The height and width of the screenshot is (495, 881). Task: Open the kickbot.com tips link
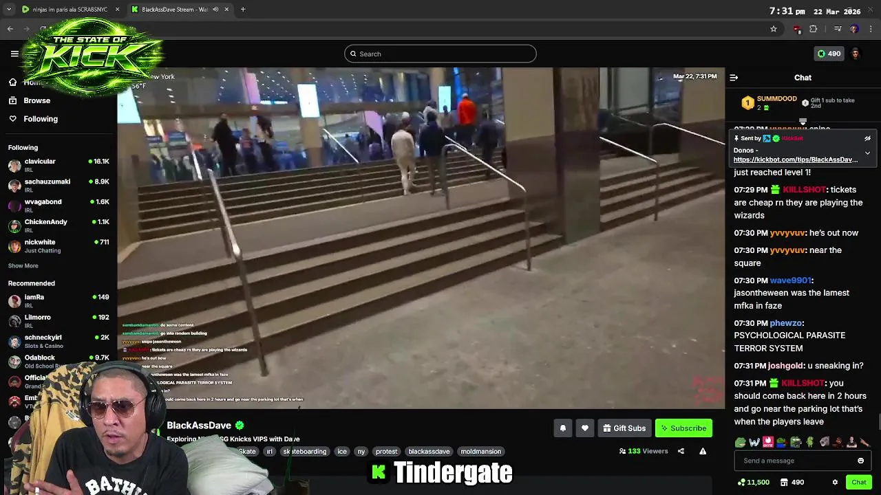click(x=796, y=159)
